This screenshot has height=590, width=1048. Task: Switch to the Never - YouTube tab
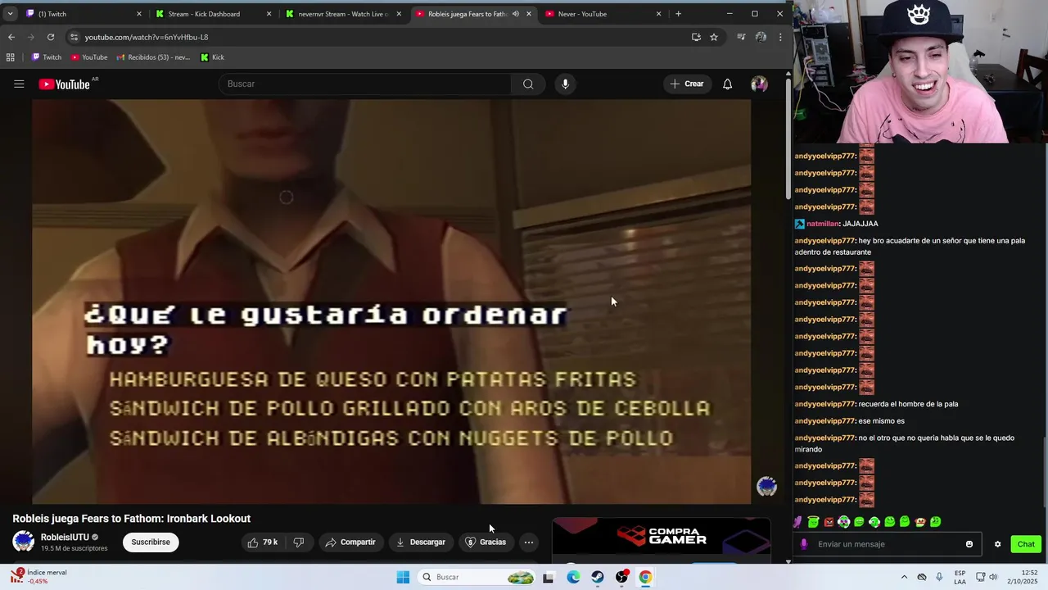(x=603, y=14)
